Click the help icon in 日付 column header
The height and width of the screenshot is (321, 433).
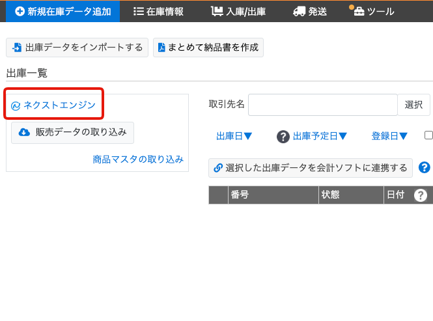[421, 195]
